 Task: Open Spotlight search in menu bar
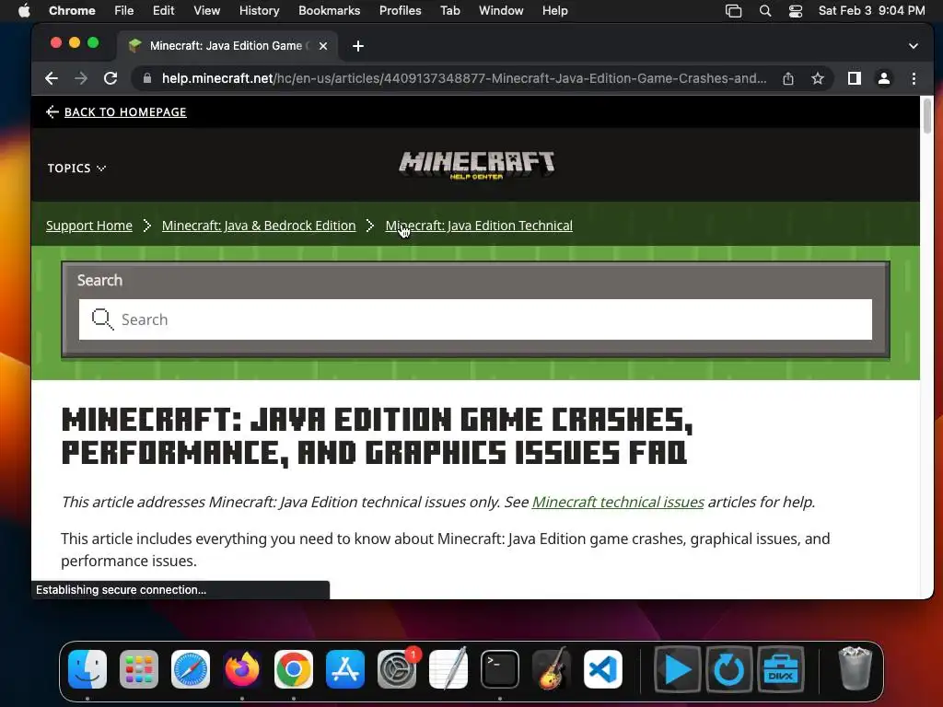765,11
